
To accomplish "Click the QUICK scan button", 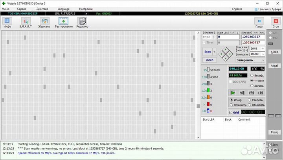I will (x=209, y=60).
